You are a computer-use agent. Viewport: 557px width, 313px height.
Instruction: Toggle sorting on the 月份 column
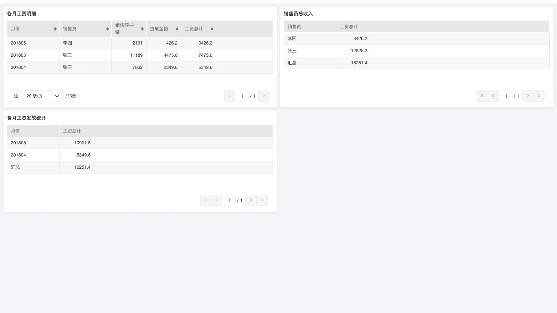pyautogui.click(x=55, y=29)
